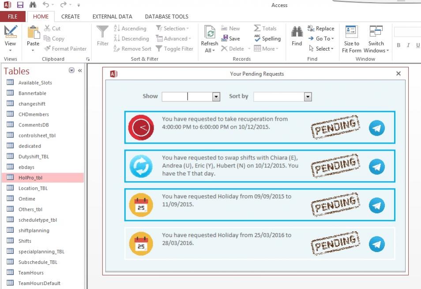Run Spelling check
The image size is (421, 289).
tap(267, 39)
